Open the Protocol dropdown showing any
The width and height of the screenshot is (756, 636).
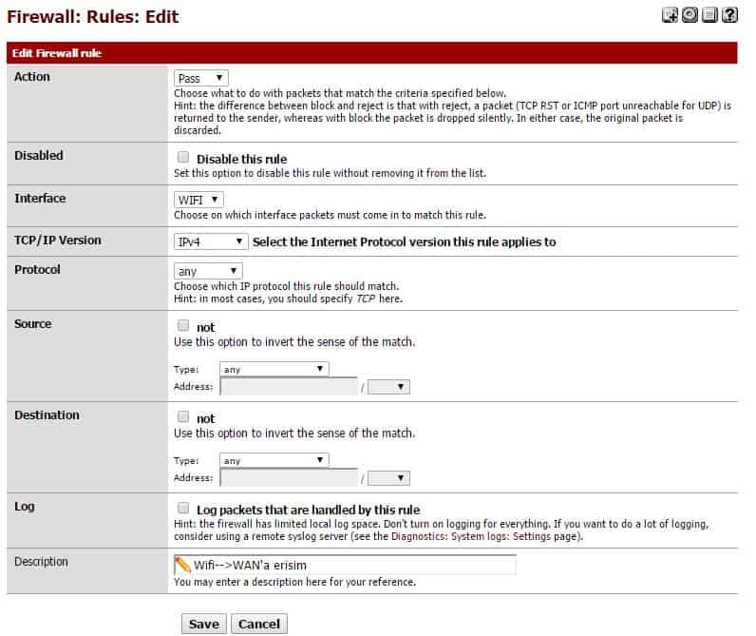tap(209, 272)
